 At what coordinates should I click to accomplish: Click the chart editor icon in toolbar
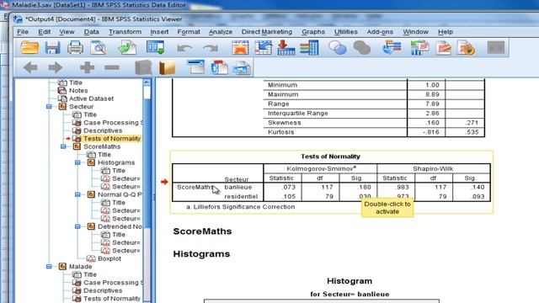click(419, 47)
